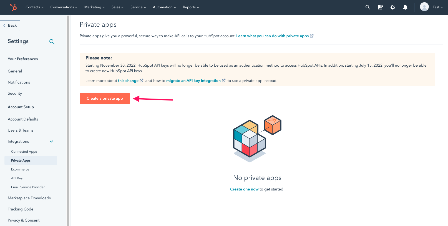Open the search magnifier in top bar

(x=368, y=7)
